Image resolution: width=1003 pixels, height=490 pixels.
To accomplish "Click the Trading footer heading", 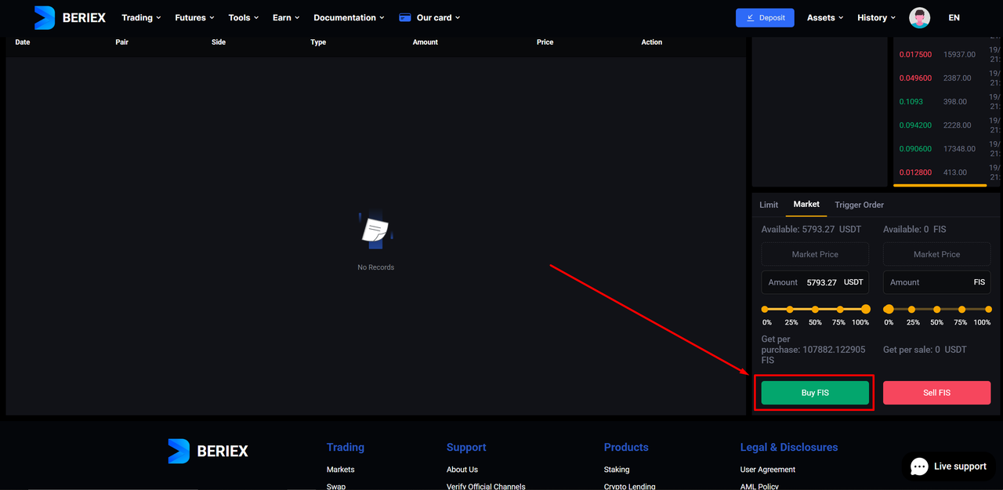I will coord(346,448).
